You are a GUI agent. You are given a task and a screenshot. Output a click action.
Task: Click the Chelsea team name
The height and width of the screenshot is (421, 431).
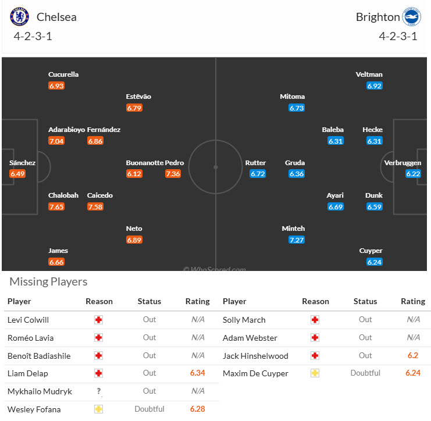coord(56,17)
